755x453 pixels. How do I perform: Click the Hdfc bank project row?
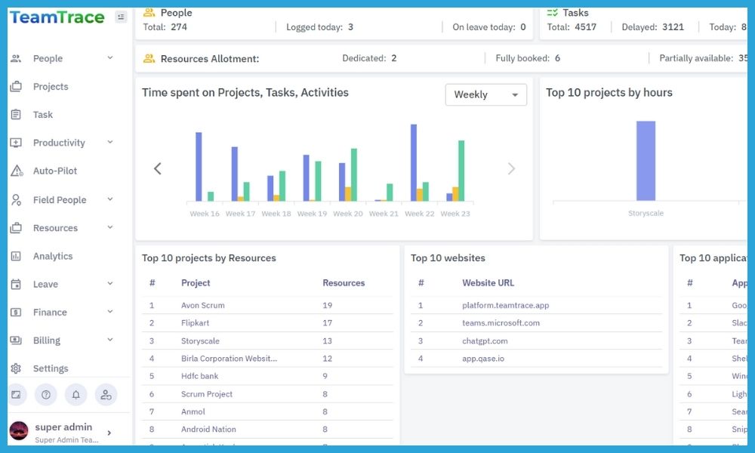[267, 376]
